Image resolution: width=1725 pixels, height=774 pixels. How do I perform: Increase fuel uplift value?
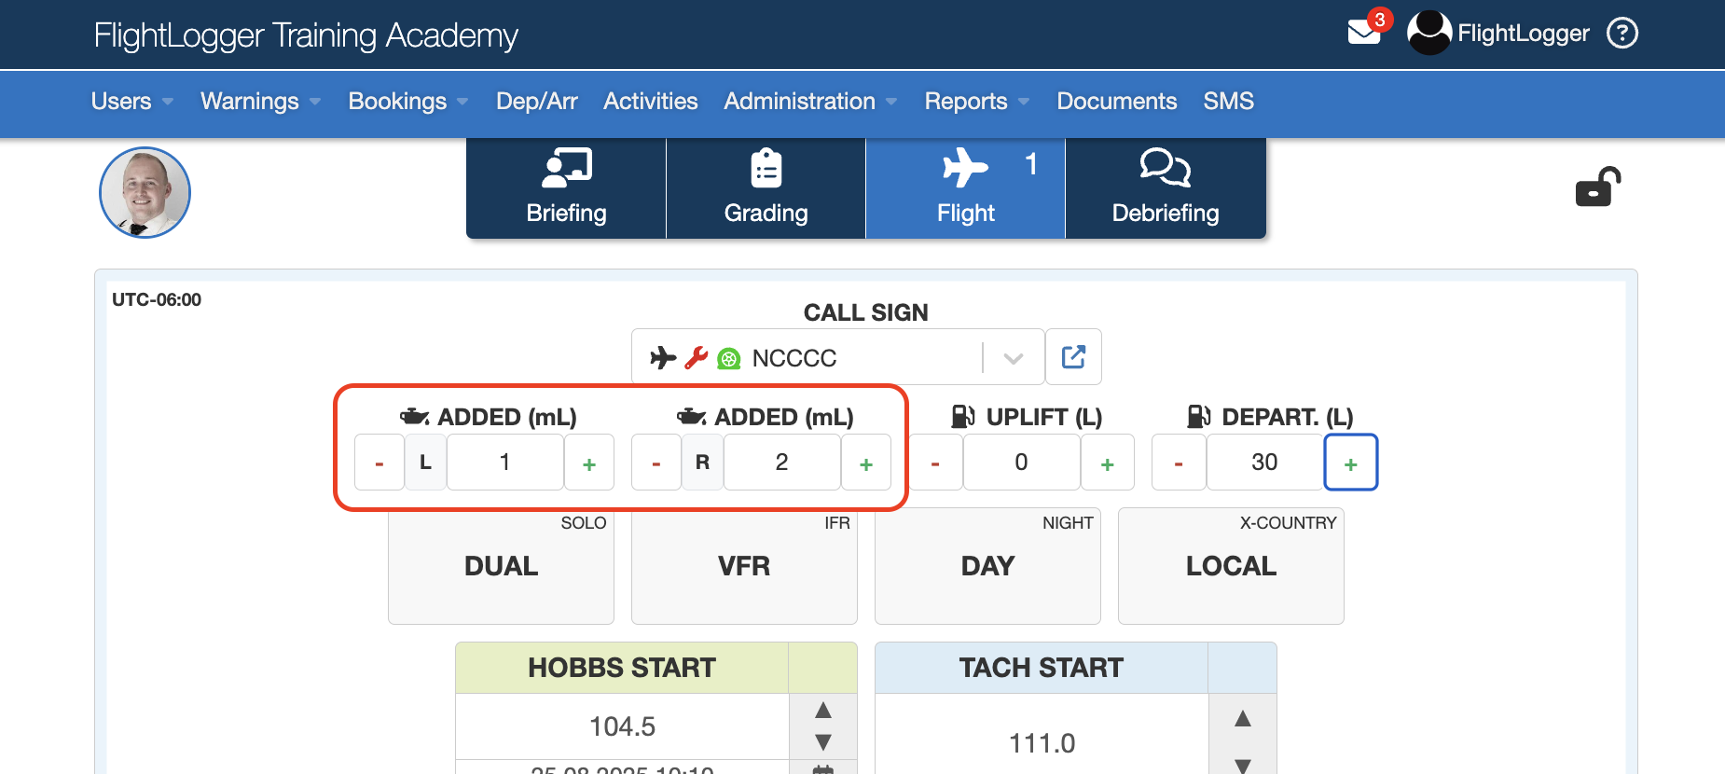pyautogui.click(x=1108, y=463)
